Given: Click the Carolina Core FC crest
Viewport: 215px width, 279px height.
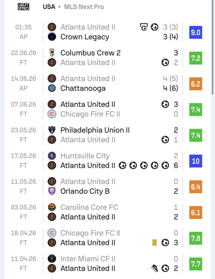Looking at the screenshot, I should point(52,207).
